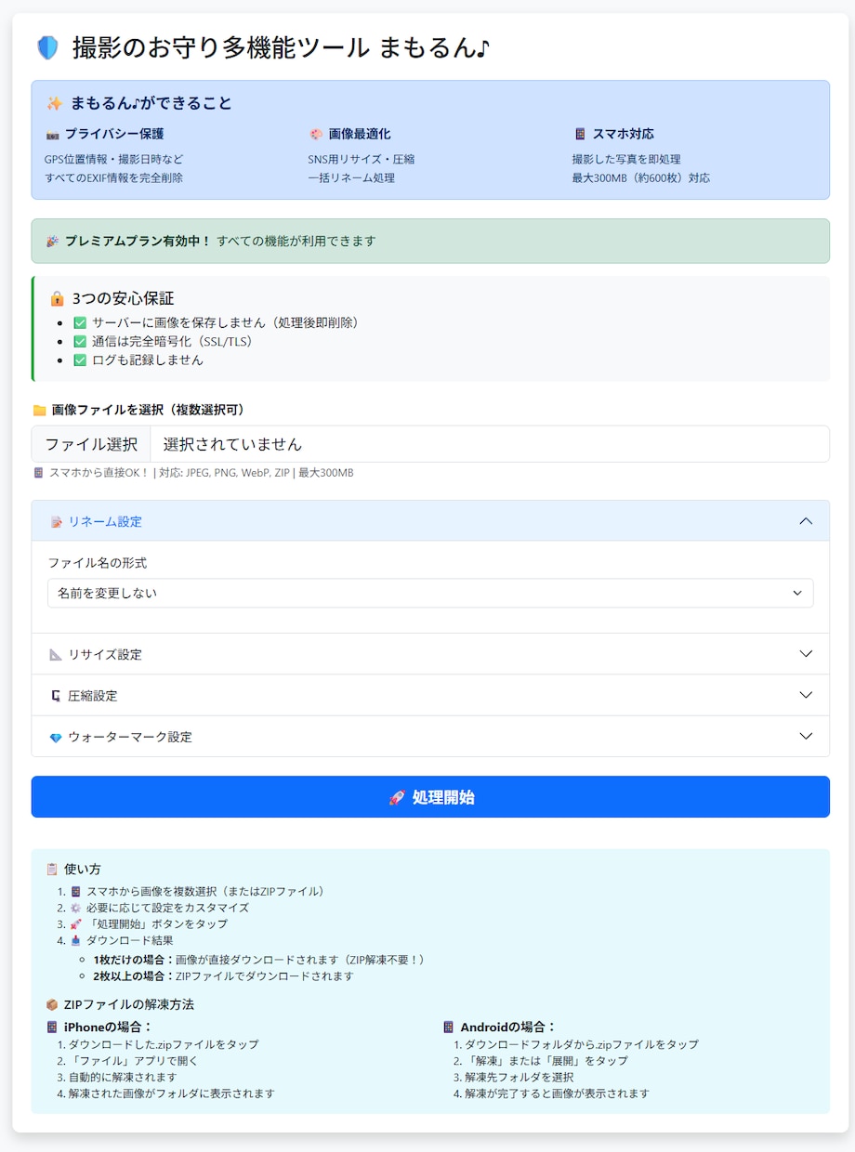Click the diamond icon in ウォーターマーク設定 row
Image resolution: width=855 pixels, height=1152 pixels.
click(56, 738)
